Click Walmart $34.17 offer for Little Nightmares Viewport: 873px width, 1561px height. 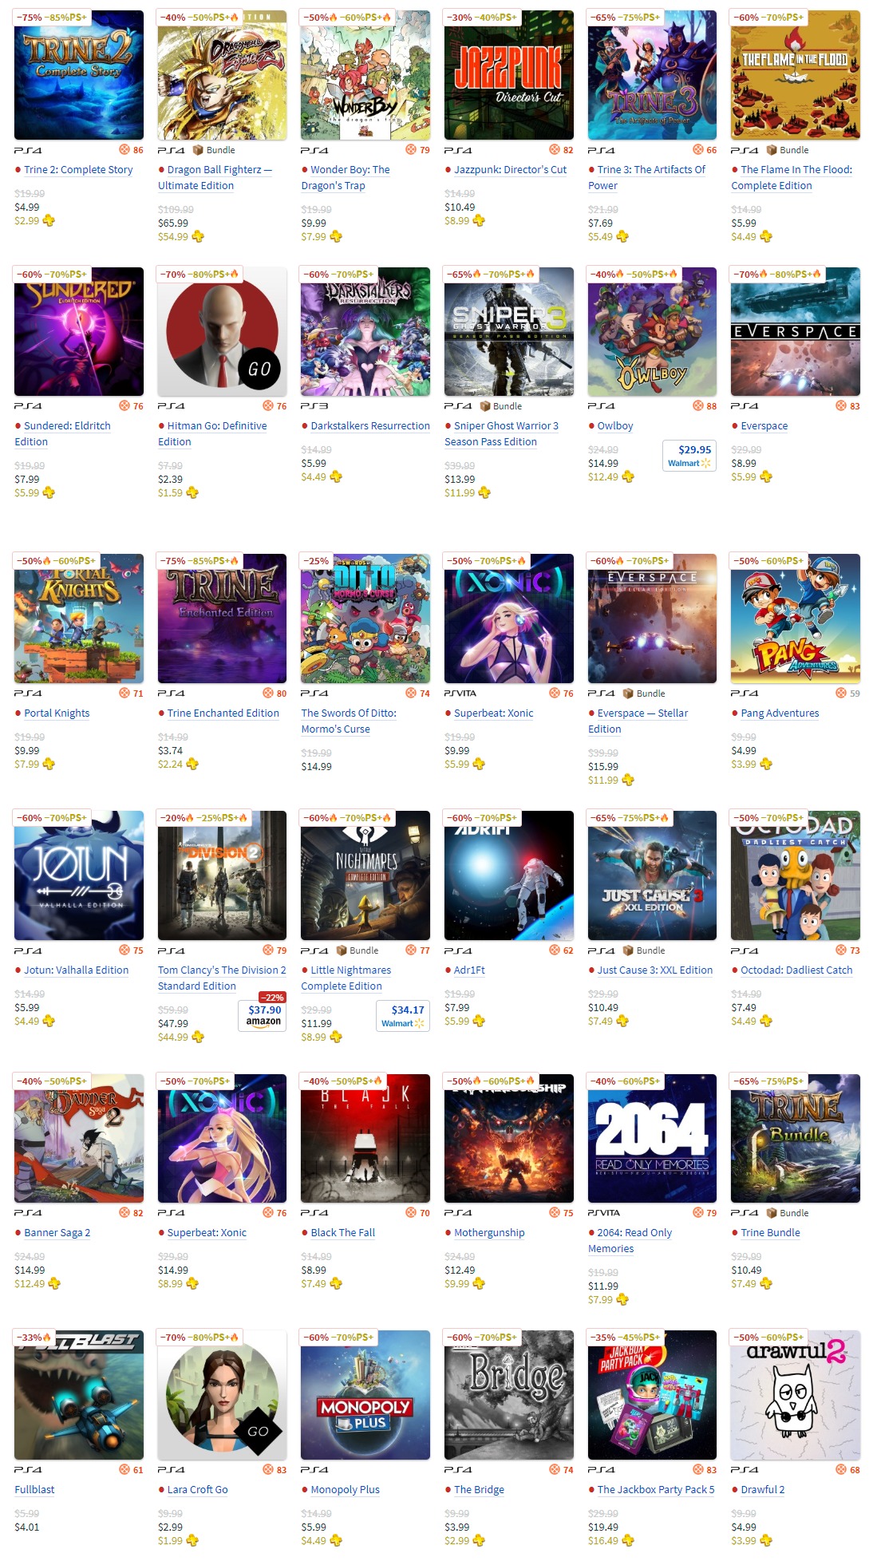pos(403,1016)
